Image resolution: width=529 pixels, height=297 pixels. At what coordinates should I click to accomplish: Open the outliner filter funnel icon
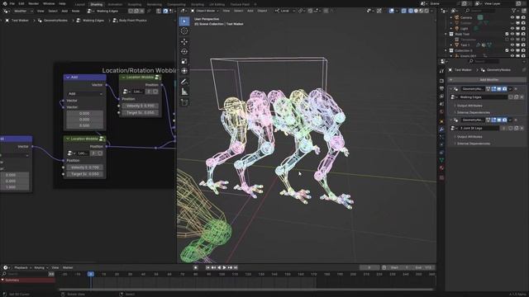(514, 11)
